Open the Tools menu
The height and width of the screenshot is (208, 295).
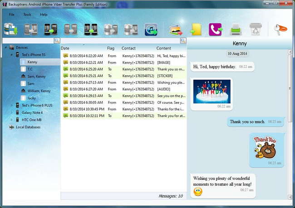(x=27, y=15)
